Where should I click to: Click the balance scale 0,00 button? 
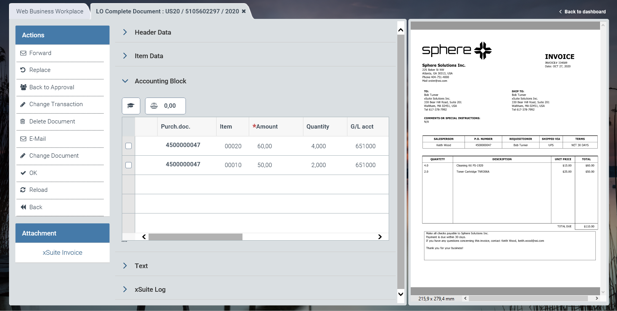pyautogui.click(x=165, y=106)
